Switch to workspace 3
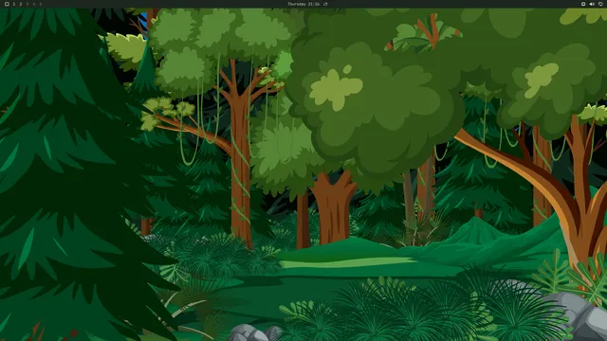Viewport: 607px width, 341px height. click(x=28, y=4)
